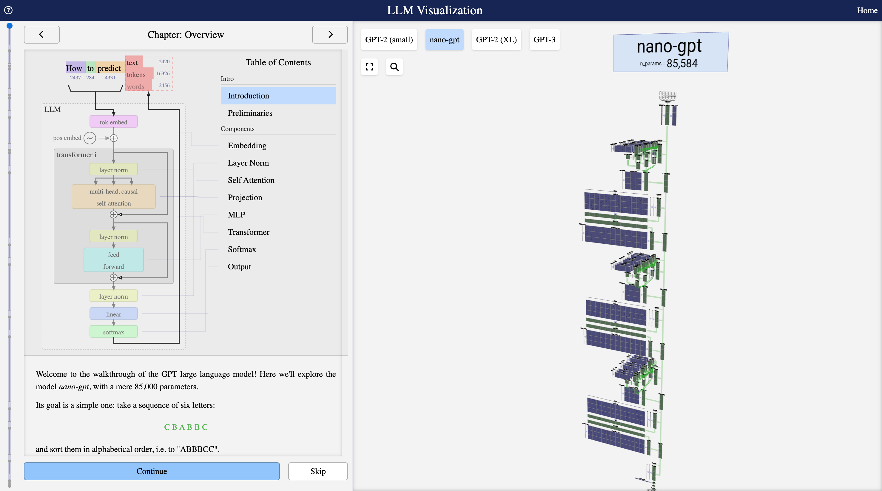Viewport: 882px width, 491px height.
Task: Click the help question mark icon
Action: pos(9,10)
